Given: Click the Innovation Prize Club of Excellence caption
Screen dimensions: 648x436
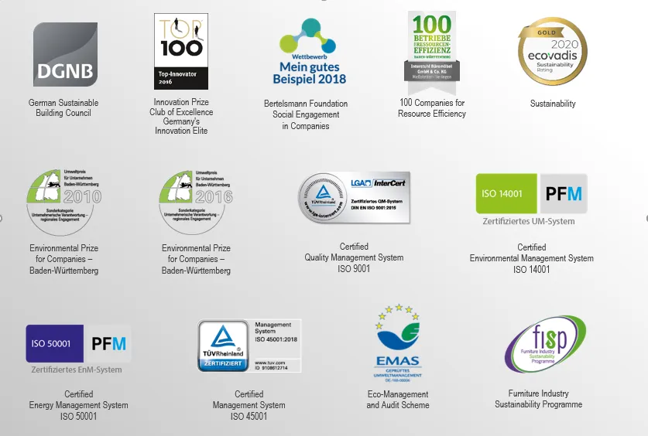Looking at the screenshot, I should point(181,116).
